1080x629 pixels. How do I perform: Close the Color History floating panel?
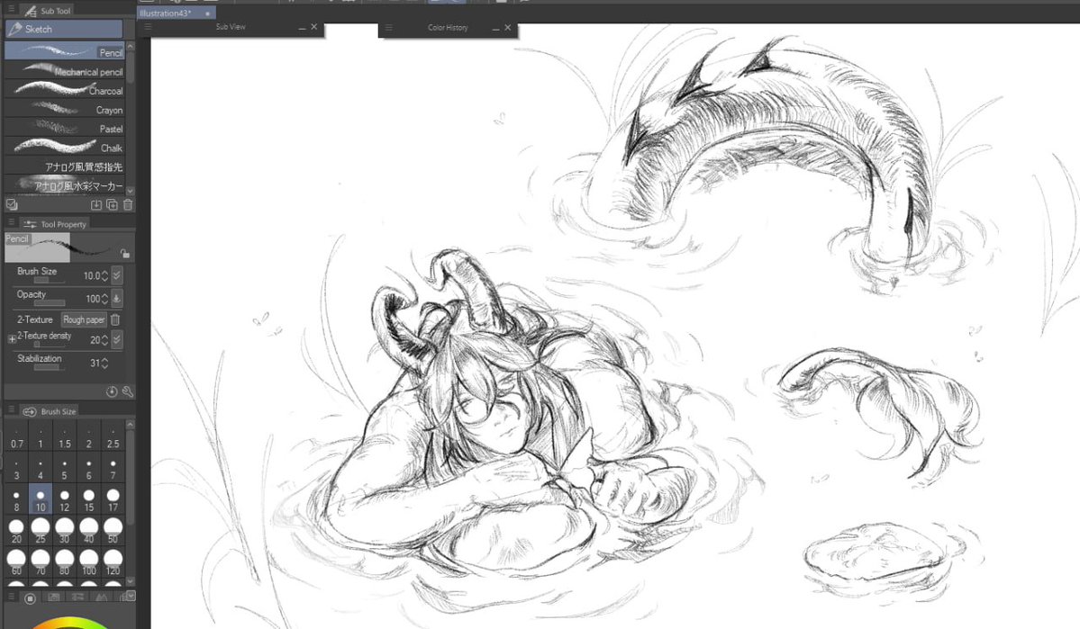coord(508,28)
